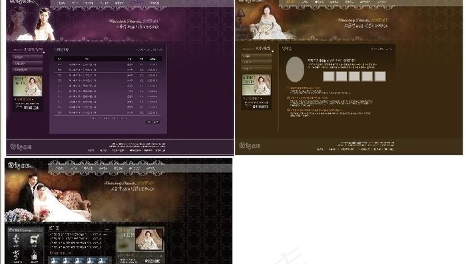Click the last small button below purple table
The width and height of the screenshot is (466, 264).
click(x=156, y=122)
